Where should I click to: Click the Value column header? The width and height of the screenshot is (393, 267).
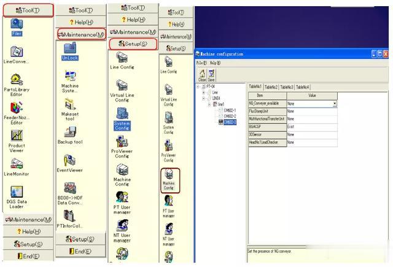[312, 96]
